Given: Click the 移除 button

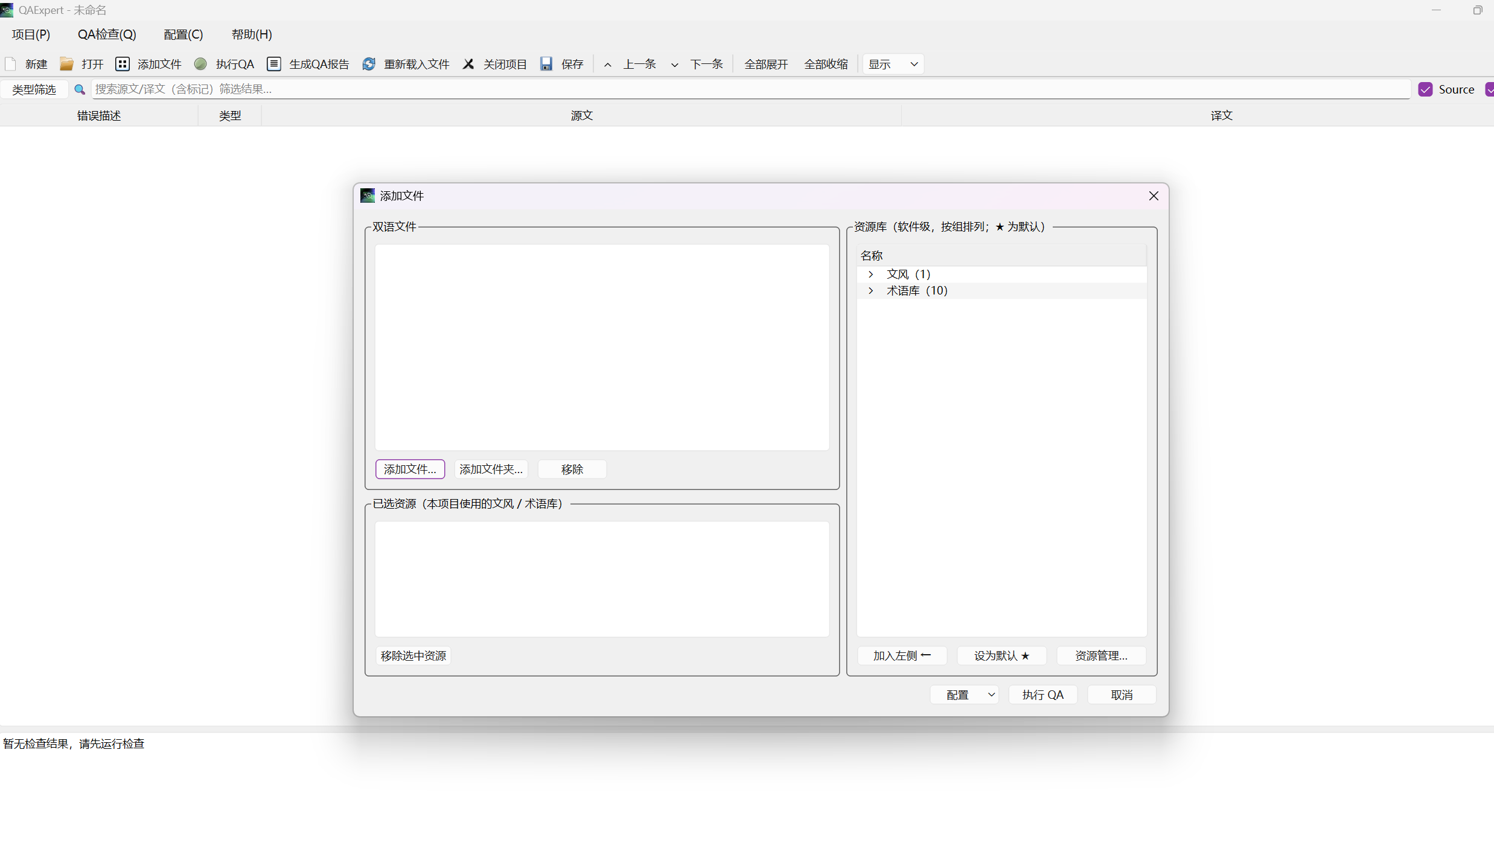Looking at the screenshot, I should [572, 469].
